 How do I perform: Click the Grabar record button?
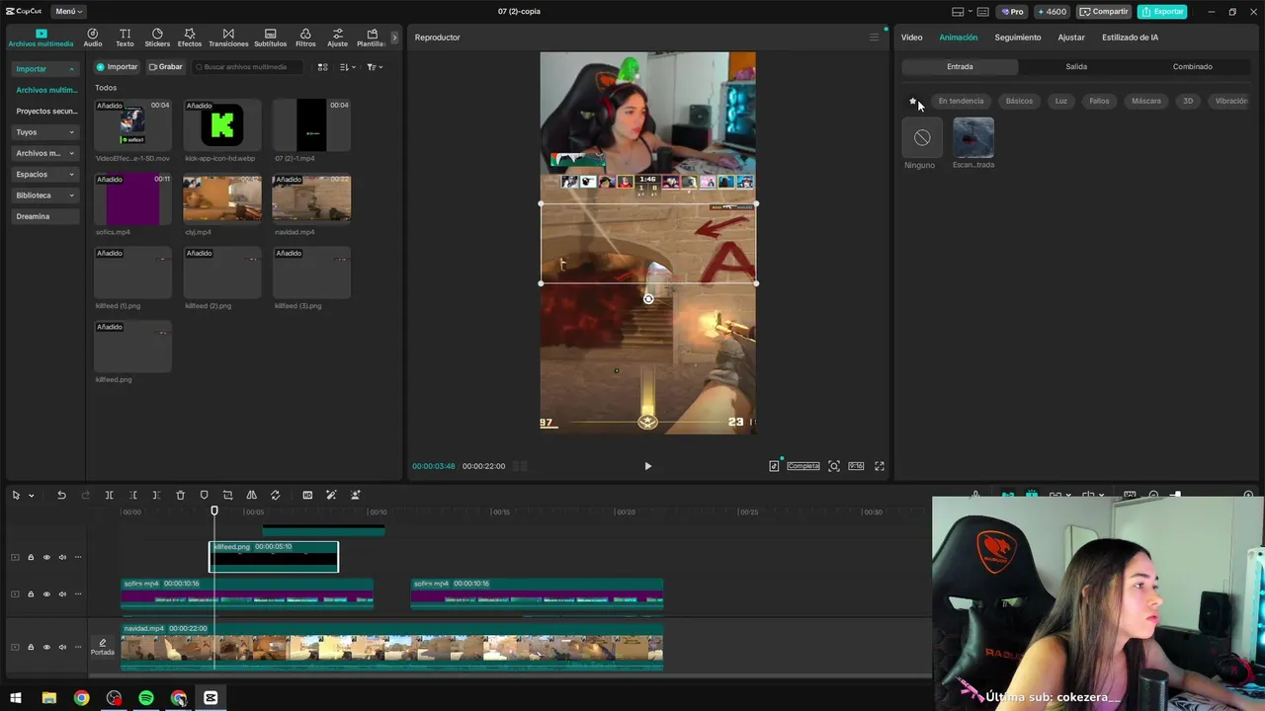(165, 67)
